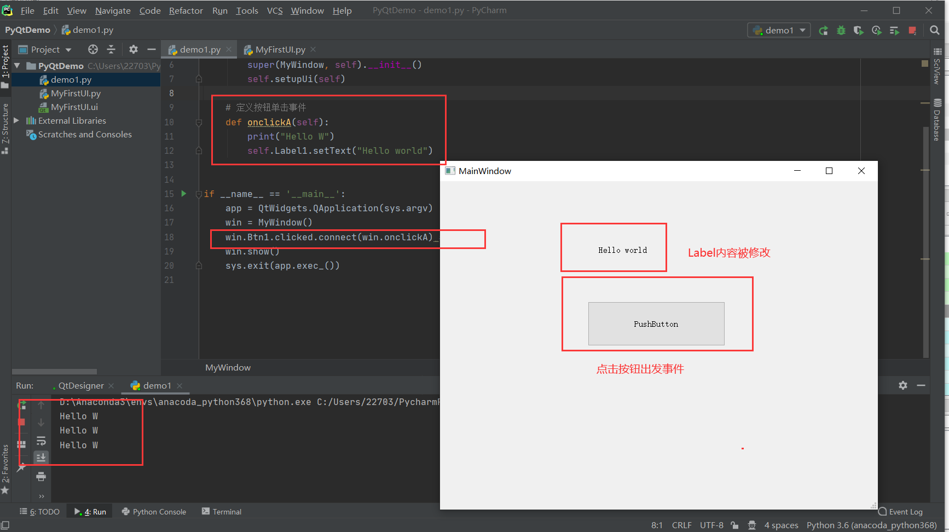Image resolution: width=949 pixels, height=532 pixels.
Task: Print the run console output
Action: [x=41, y=477]
